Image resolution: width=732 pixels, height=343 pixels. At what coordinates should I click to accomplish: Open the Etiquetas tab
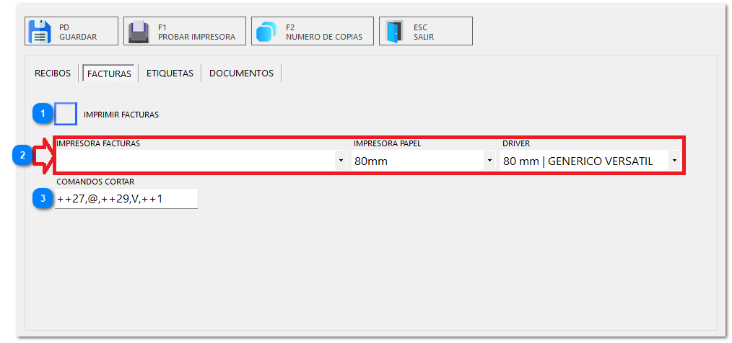click(170, 73)
